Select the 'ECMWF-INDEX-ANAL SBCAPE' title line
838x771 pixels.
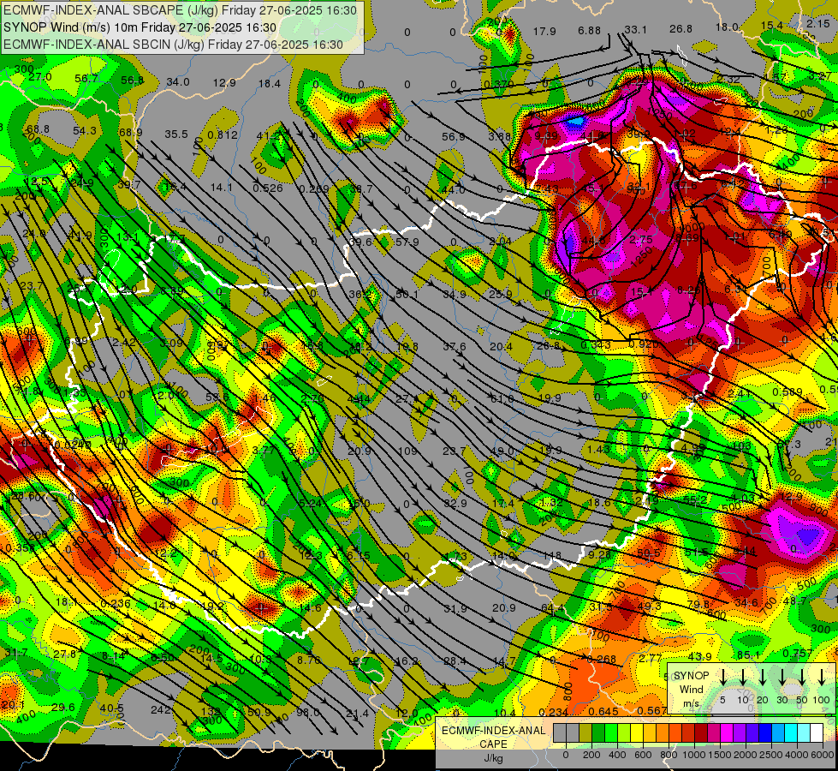tap(180, 10)
